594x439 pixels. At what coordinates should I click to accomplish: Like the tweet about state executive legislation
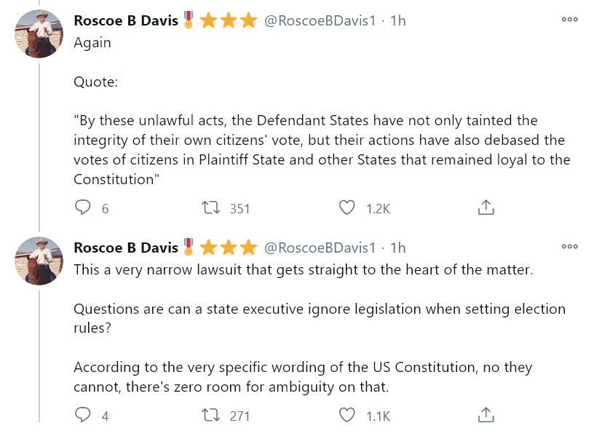348,416
